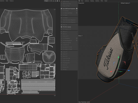The image size is (138, 103).
Task: Open the Textures menu in UV editor
Action: [11, 1]
